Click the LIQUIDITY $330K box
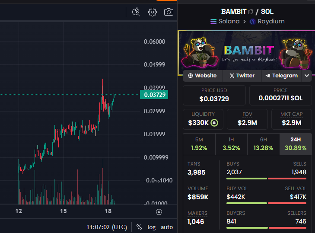Screen dimensions: 315x233 (203, 119)
